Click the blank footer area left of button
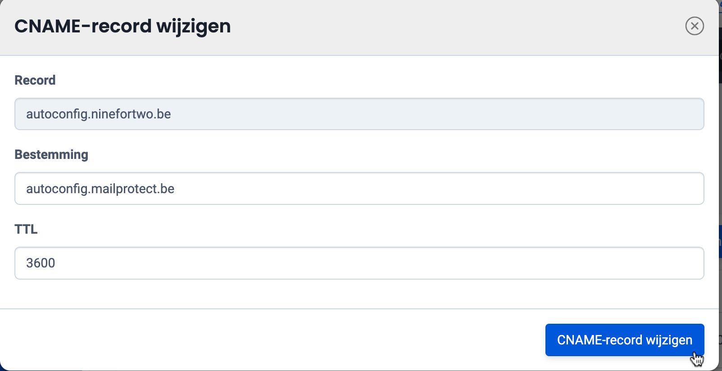The height and width of the screenshot is (371, 722). pos(270,340)
